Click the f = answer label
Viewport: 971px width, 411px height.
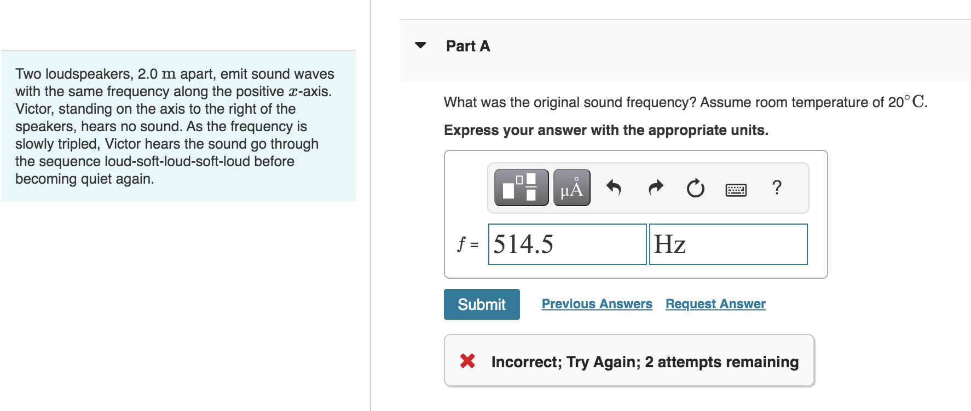tap(466, 245)
